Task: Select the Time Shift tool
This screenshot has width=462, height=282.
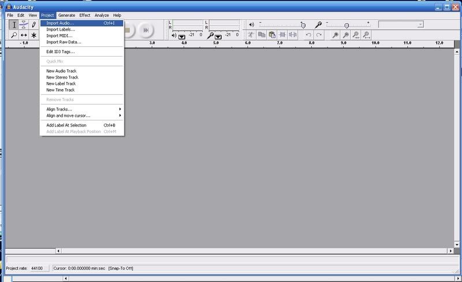Action: pos(24,35)
